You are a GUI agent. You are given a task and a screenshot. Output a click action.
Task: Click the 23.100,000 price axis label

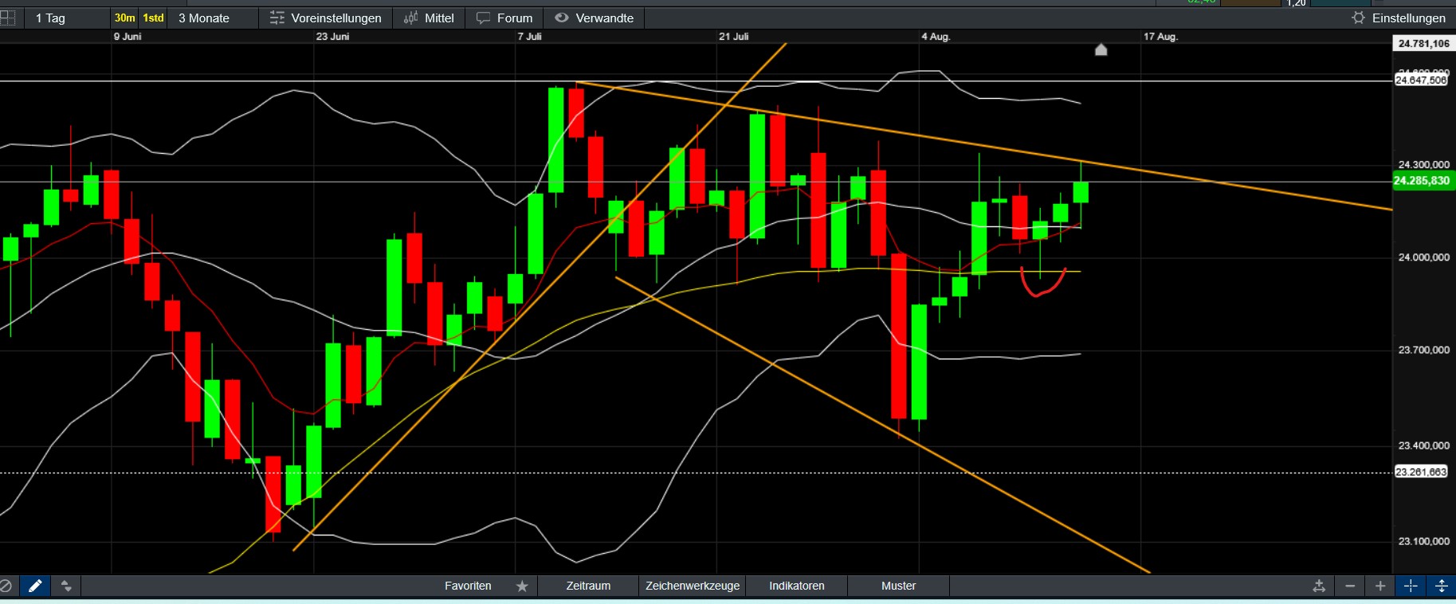point(1424,541)
